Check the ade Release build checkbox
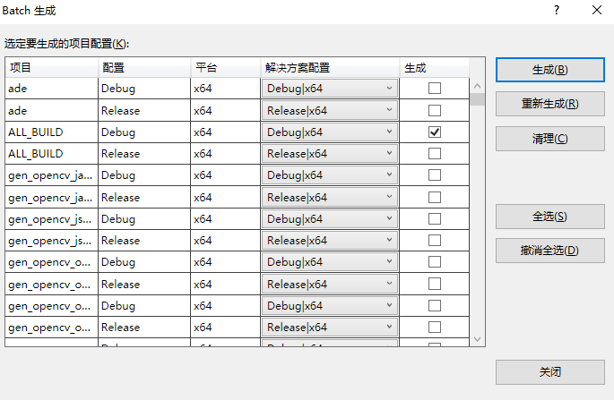614x400 pixels. coord(435,110)
